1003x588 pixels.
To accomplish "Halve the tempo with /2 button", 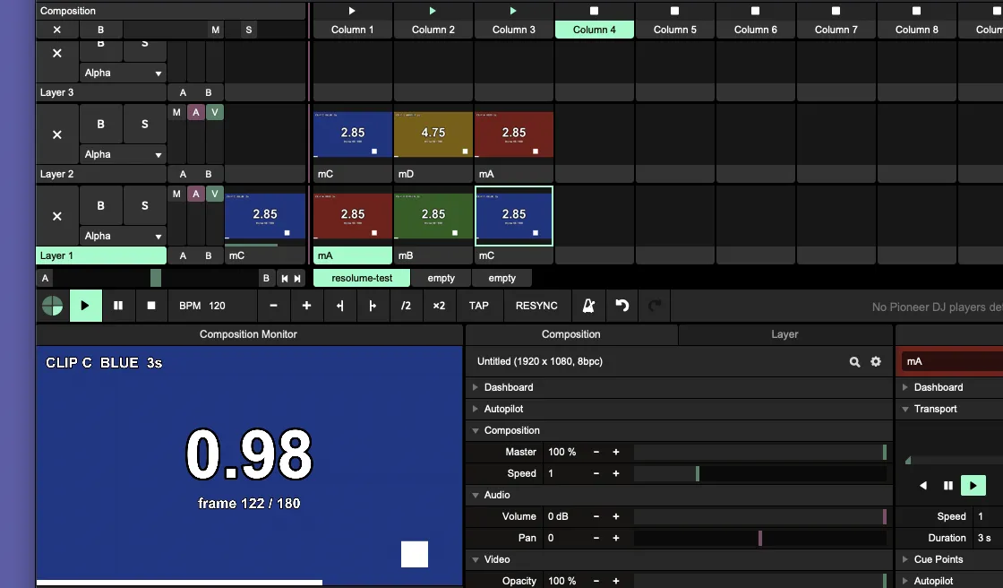I will (406, 306).
